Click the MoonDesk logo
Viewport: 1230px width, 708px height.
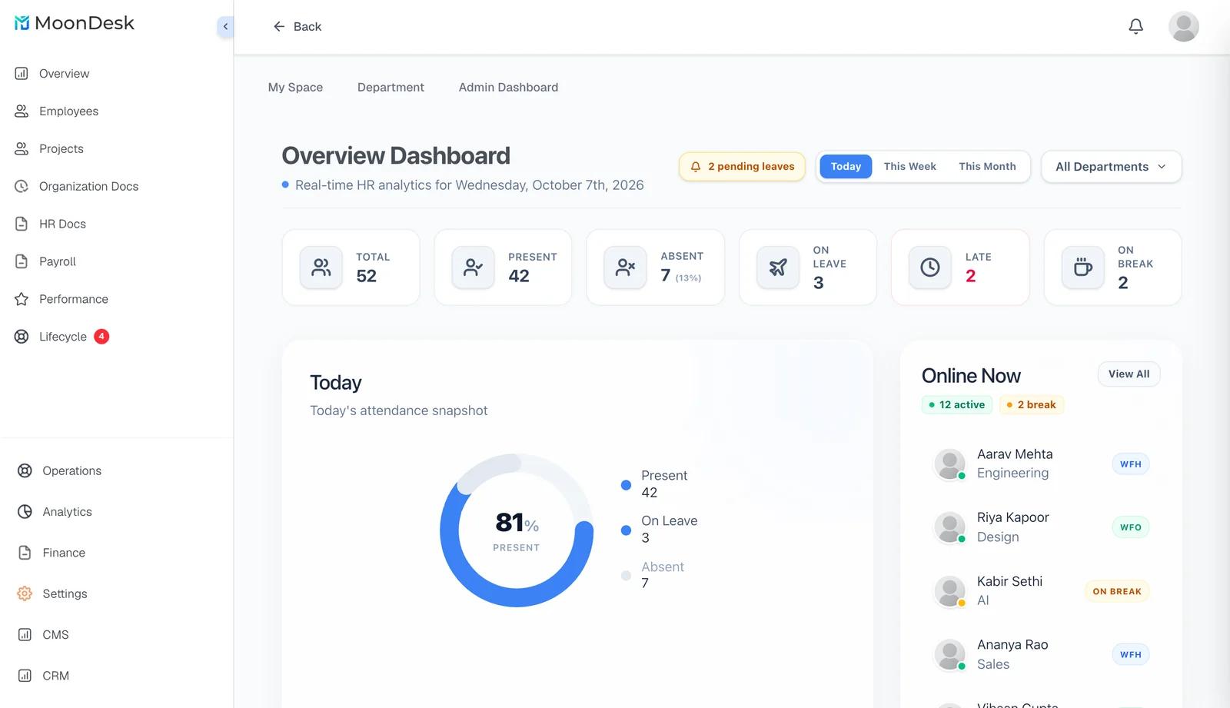[75, 23]
